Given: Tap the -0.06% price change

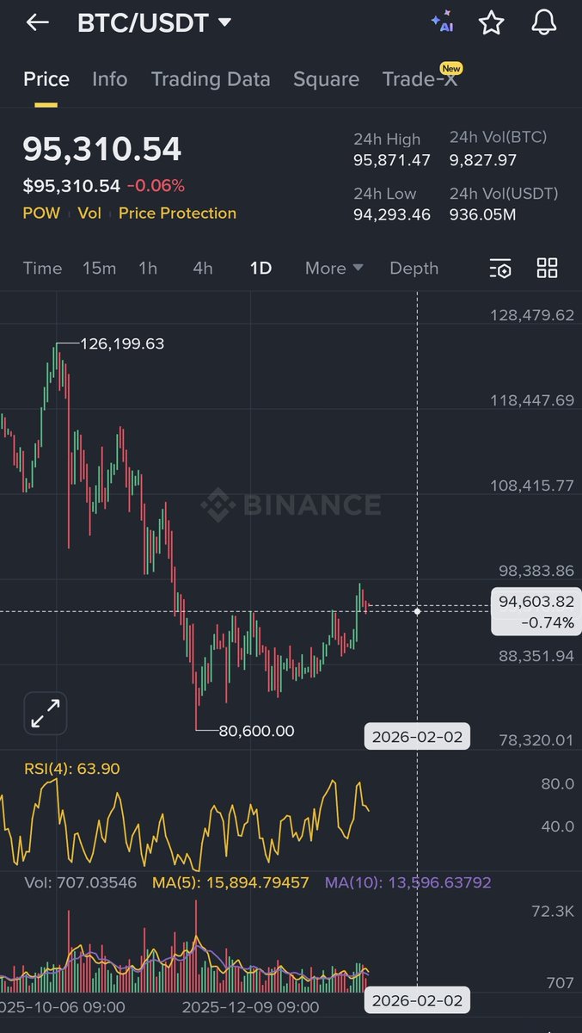Looking at the screenshot, I should [x=156, y=186].
